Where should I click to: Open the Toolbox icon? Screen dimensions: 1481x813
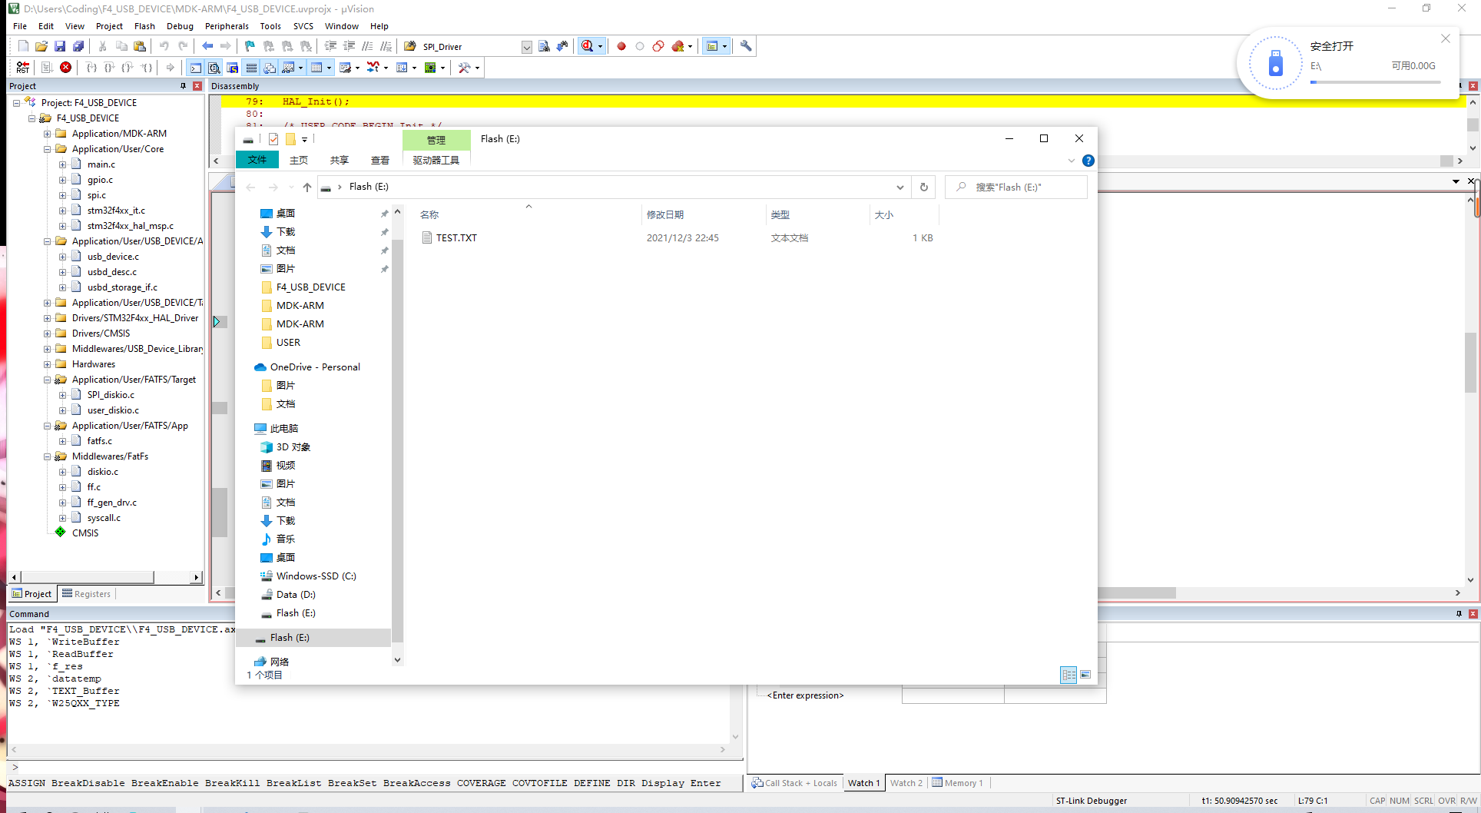464,68
